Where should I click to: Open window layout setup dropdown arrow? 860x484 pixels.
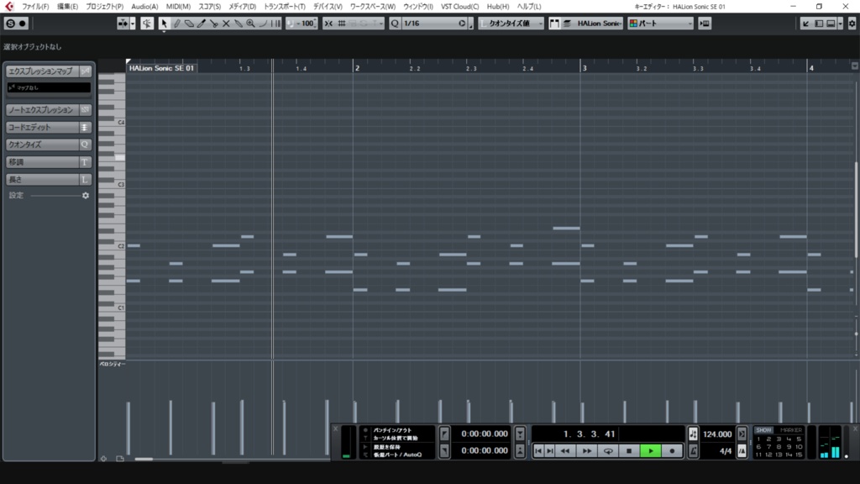[840, 24]
